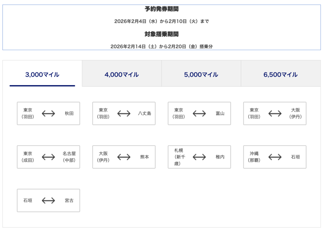Click the 対象搭乗期間 heading

162,34
